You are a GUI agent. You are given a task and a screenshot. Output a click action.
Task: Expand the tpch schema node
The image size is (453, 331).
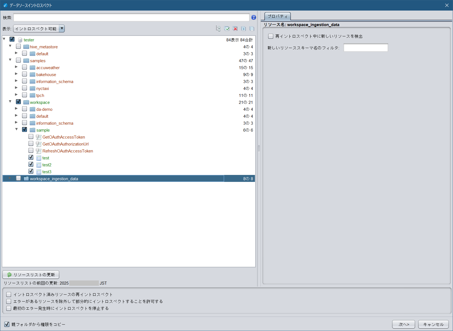tap(16, 94)
